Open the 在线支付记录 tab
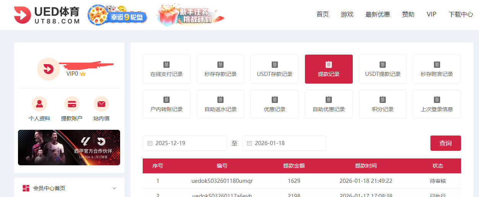 166,69
